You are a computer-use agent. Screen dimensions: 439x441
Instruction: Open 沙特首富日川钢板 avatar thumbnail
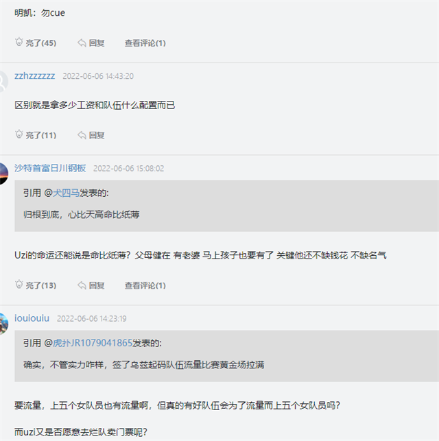click(x=3, y=173)
